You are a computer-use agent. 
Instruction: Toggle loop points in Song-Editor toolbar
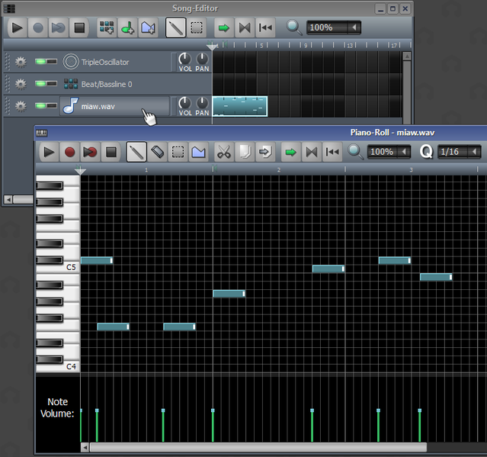pyautogui.click(x=245, y=28)
